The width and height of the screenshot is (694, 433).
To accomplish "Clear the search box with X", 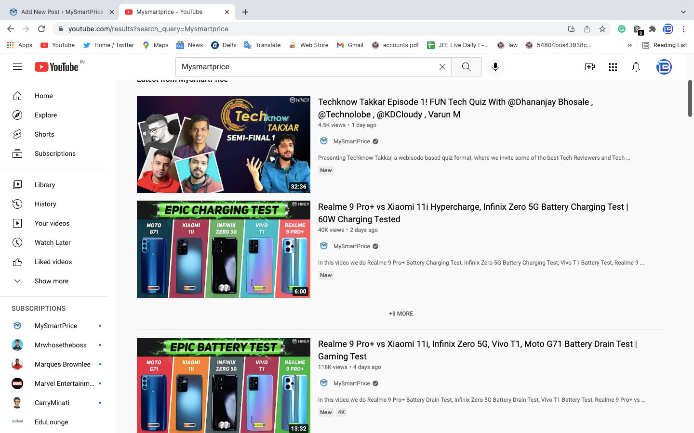I will point(442,67).
